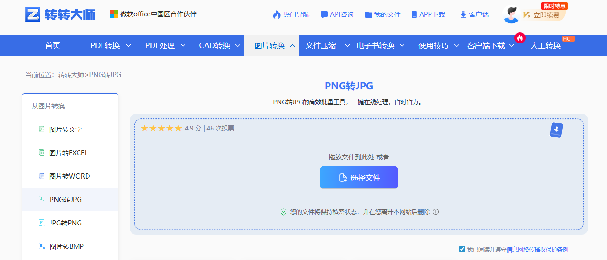
Task: Collapse the 图片转换 menu arrow
Action: point(293,45)
